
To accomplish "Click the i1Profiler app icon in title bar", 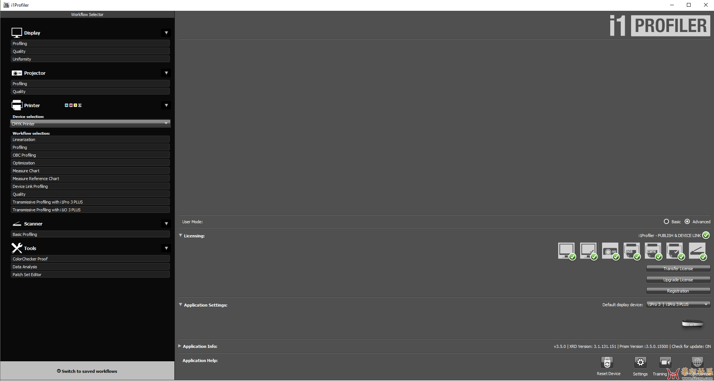I will click(6, 5).
